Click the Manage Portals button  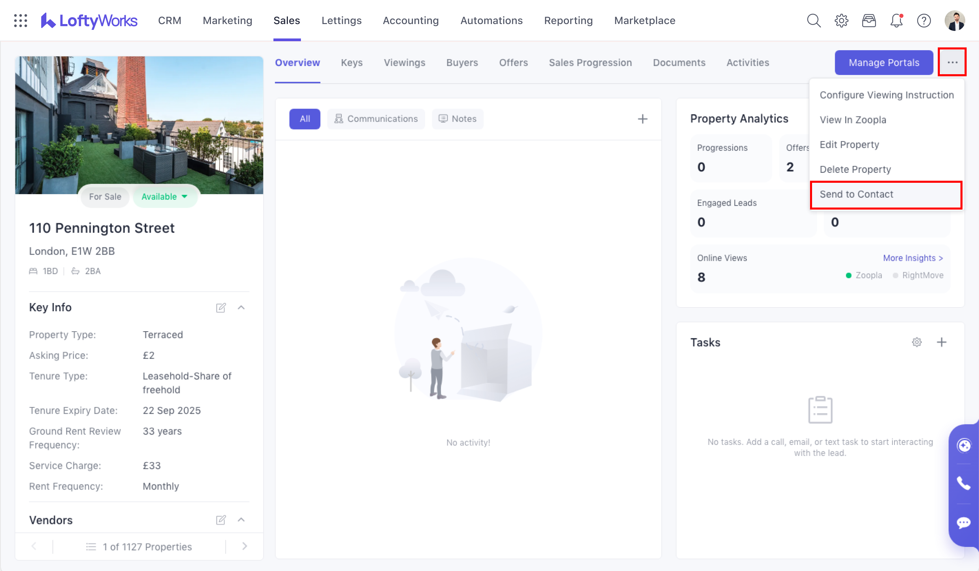884,63
